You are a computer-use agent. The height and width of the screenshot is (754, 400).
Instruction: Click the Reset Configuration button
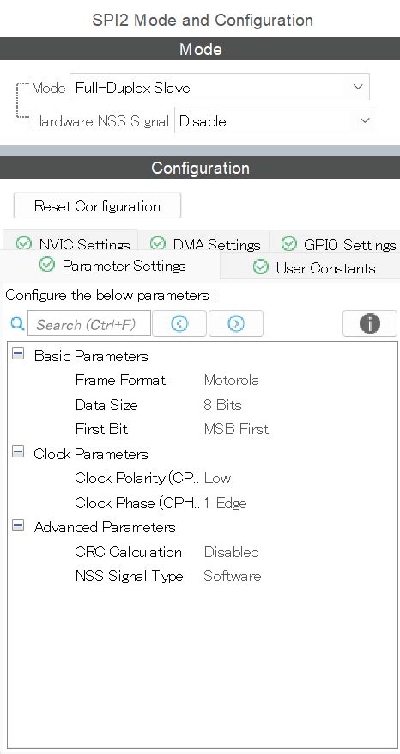point(97,206)
